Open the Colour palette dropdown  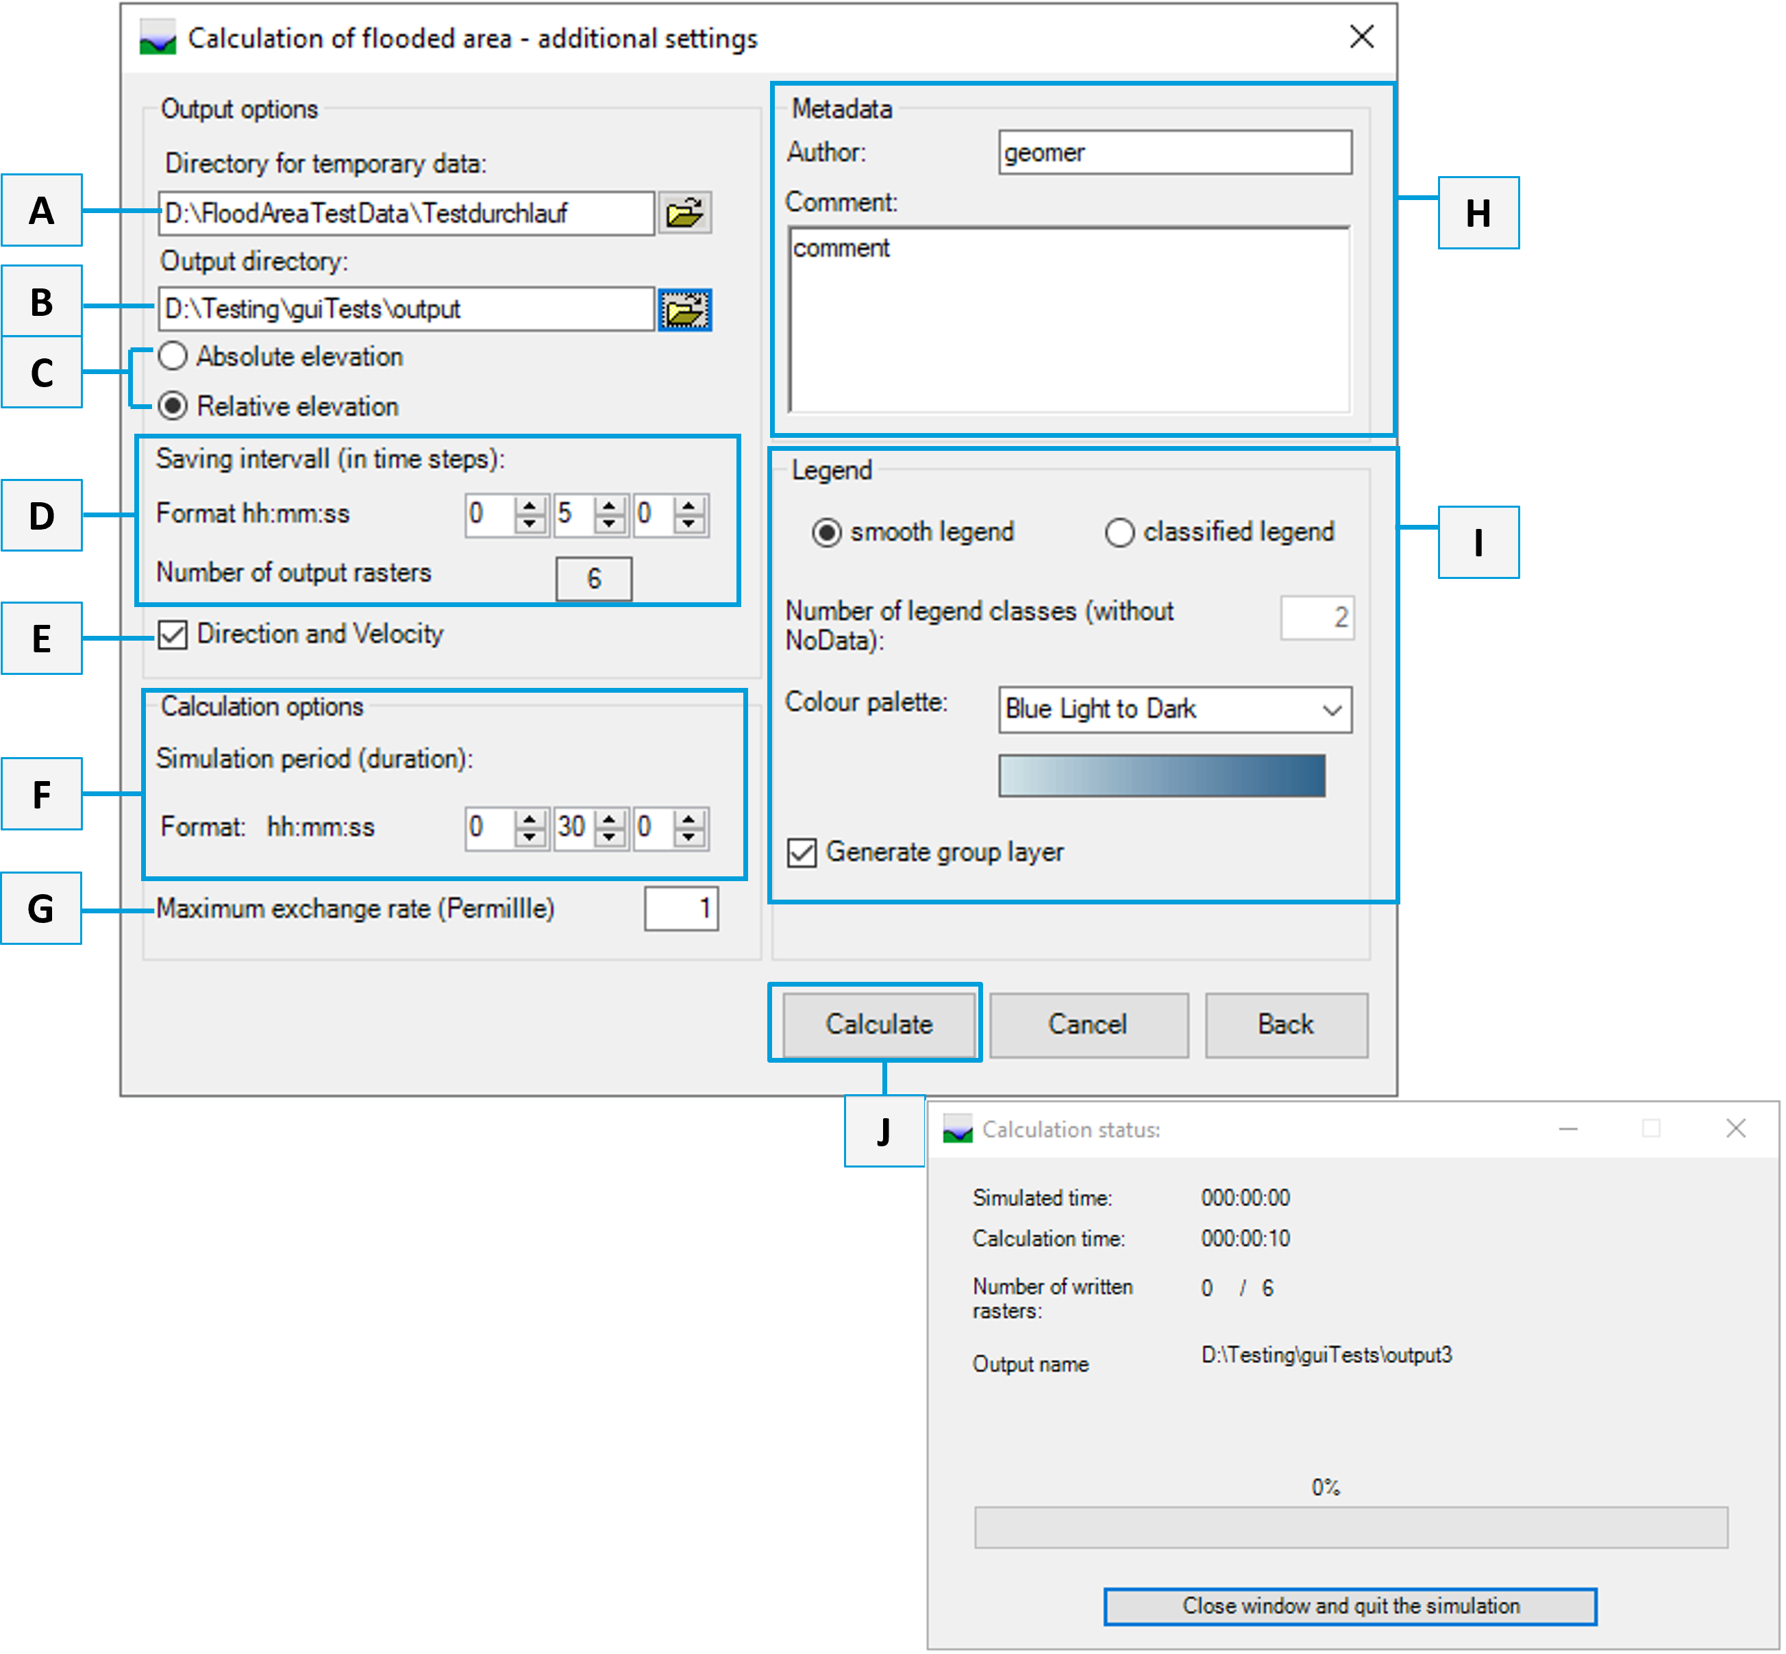coord(1331,710)
